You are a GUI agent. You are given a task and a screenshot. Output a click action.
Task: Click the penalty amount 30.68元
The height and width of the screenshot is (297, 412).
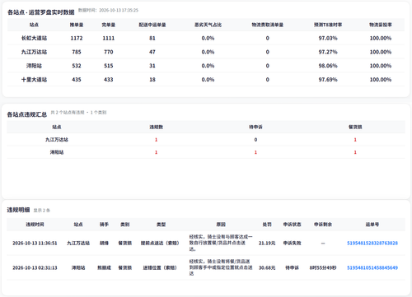click(267, 267)
